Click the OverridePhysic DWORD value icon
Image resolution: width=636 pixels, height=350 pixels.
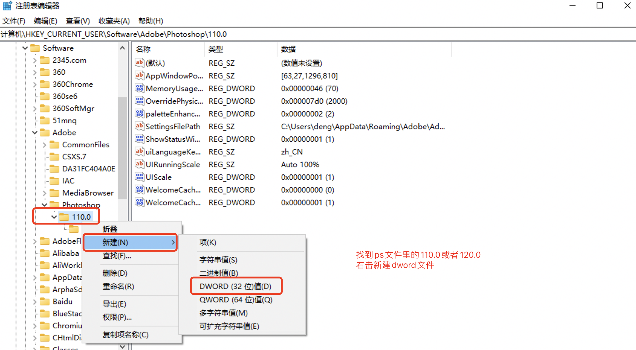tap(139, 101)
